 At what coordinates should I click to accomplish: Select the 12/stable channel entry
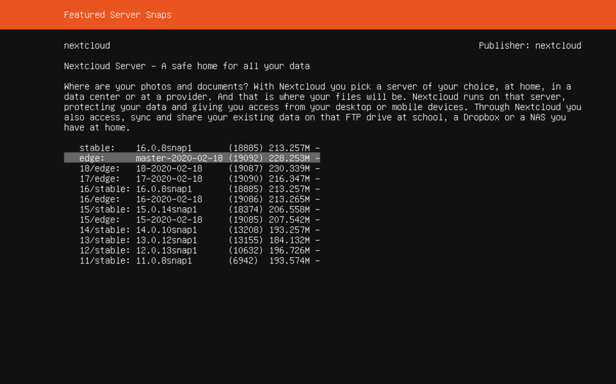point(192,250)
